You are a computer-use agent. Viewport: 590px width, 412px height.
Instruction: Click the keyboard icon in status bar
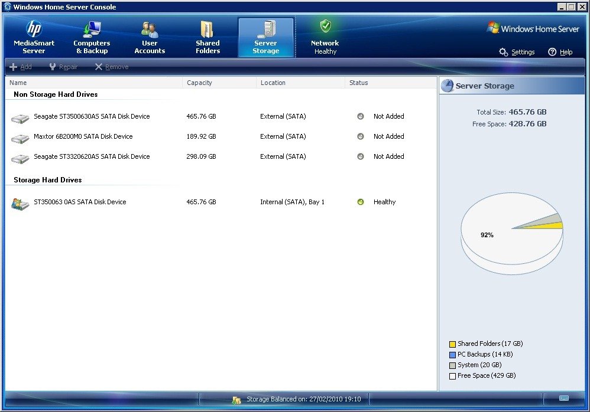pos(563,398)
